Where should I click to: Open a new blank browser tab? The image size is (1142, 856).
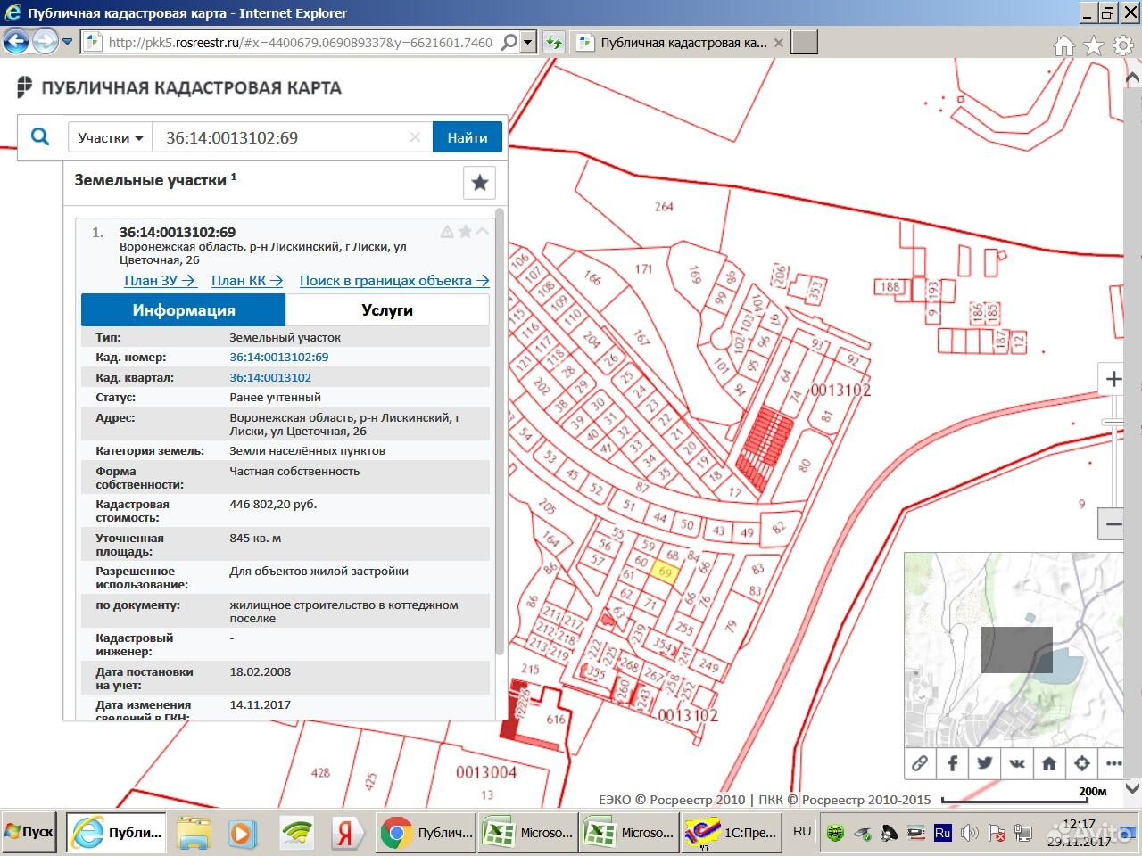[804, 42]
